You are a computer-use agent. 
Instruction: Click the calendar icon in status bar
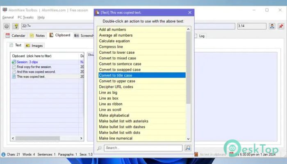(x=231, y=154)
